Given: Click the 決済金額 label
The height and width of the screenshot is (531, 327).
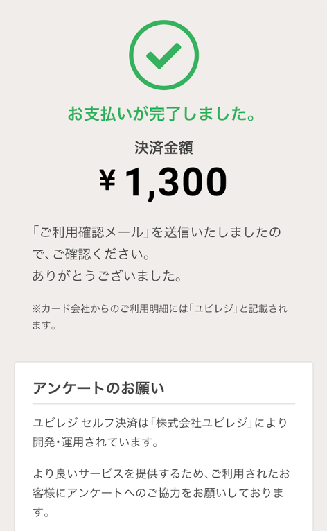Looking at the screenshot, I should coord(163,148).
